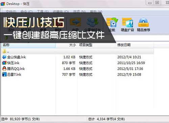This screenshot has height=123, width=169.
Task: Click the 挂载 (mount) toolbar icon
Action: [x=112, y=23]
